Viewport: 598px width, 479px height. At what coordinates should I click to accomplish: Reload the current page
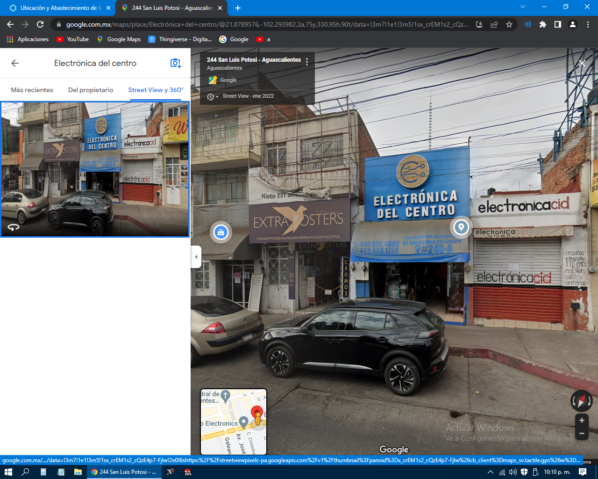pyautogui.click(x=40, y=24)
